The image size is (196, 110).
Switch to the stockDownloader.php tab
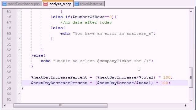(21, 4)
